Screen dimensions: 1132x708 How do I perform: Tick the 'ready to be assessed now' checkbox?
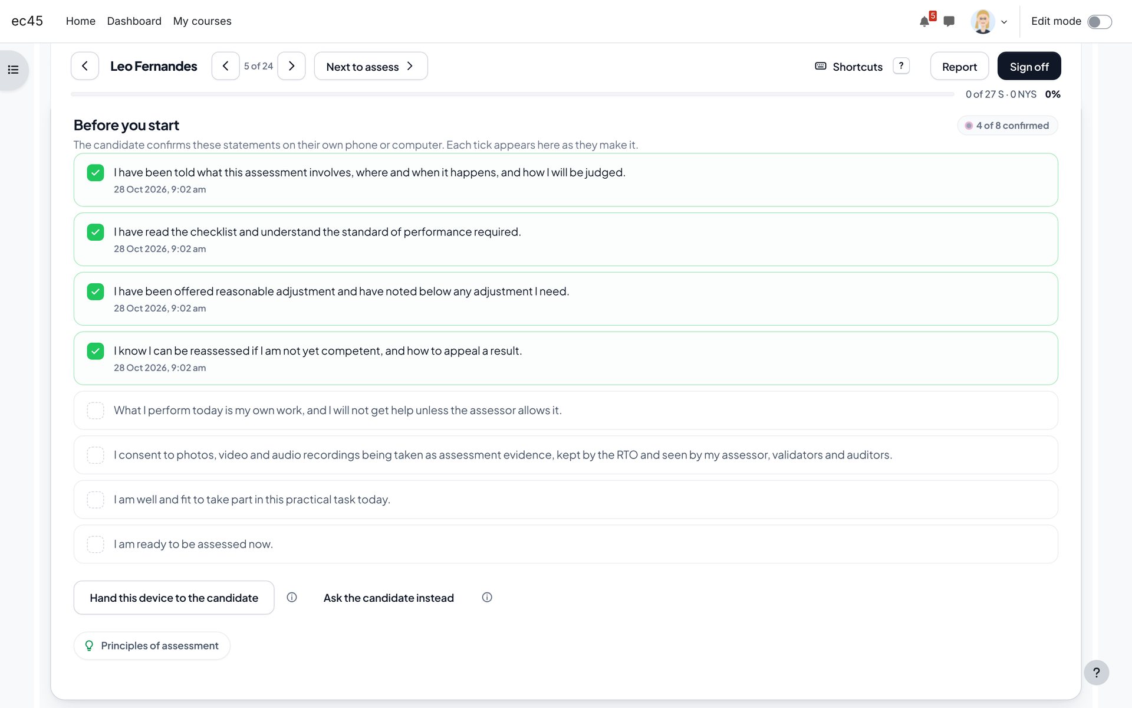(x=96, y=544)
